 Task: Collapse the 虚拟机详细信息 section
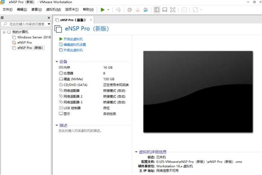[x=136, y=152]
